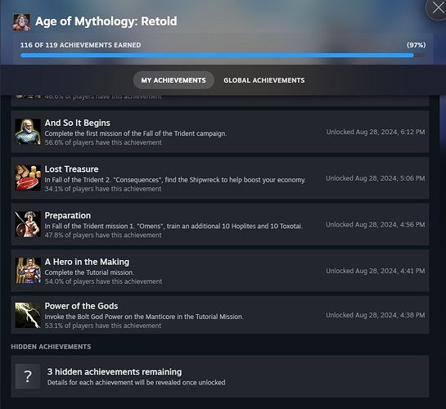Click the Power of the Gods lightning icon

coord(28,315)
